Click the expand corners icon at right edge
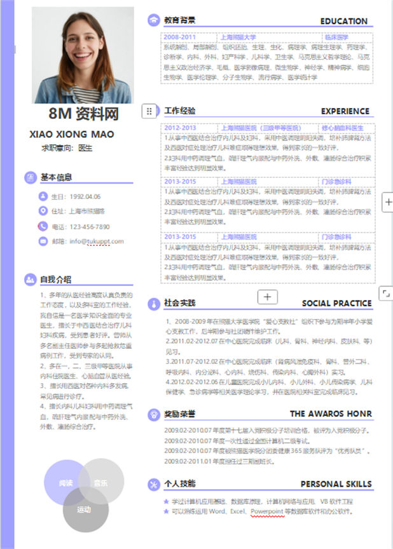 point(386,294)
